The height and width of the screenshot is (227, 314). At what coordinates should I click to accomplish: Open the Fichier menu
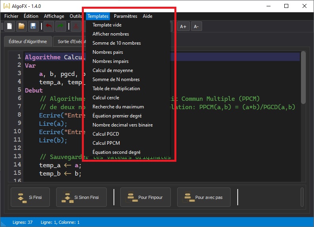tap(11, 16)
